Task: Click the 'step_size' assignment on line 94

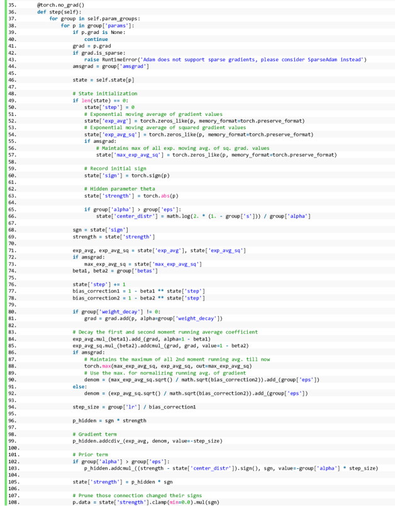Action: 85,407
